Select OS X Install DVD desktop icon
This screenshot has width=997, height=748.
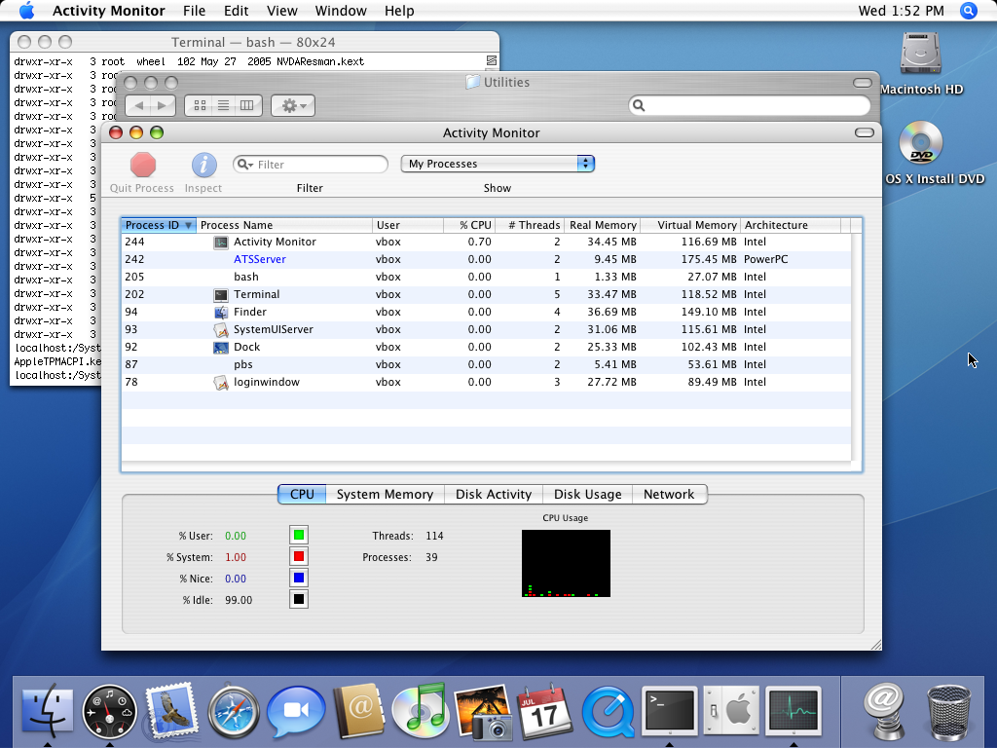pos(921,142)
